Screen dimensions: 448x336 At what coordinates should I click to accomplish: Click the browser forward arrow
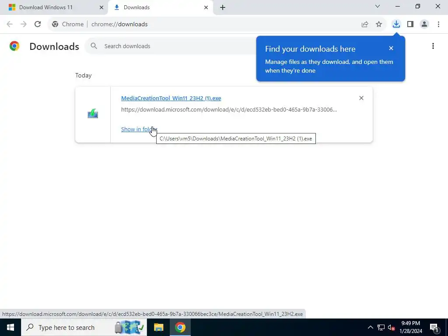[x=24, y=24]
